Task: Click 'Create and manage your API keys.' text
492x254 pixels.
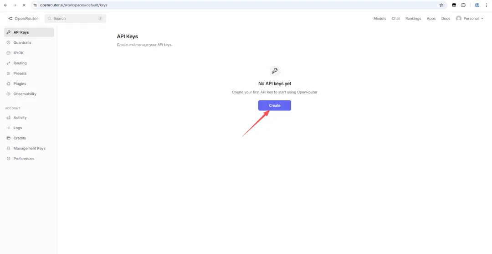Action: [x=145, y=45]
